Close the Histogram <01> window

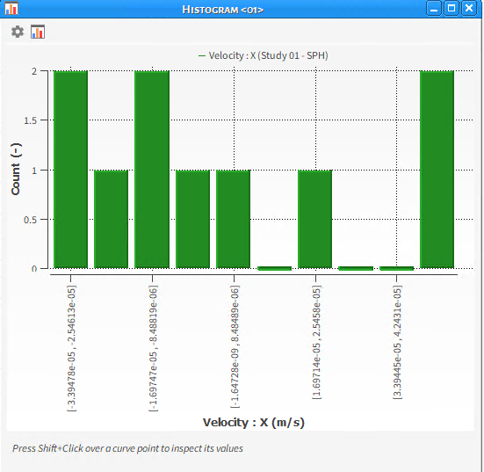click(x=469, y=8)
